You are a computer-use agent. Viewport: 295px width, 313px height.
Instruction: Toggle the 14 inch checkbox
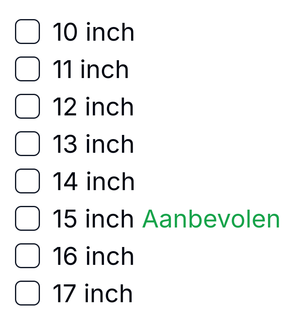[27, 181]
